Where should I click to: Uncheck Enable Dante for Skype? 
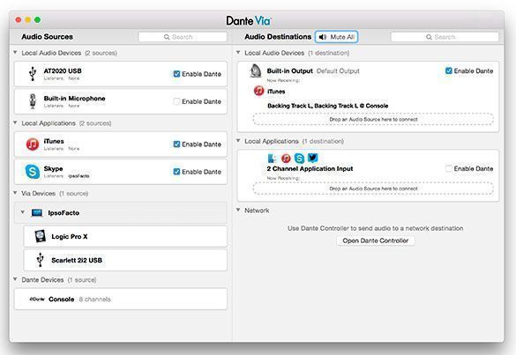click(176, 172)
